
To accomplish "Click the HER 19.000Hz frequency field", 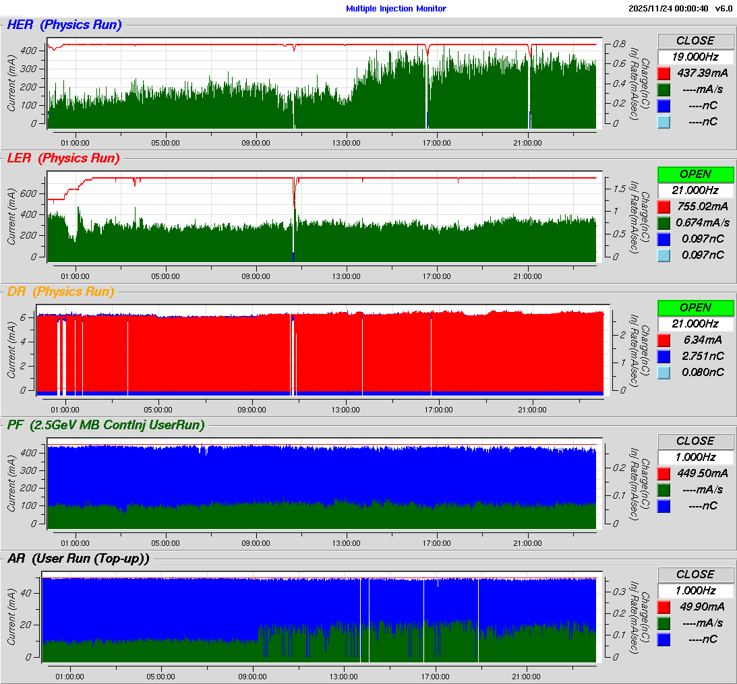I will [695, 57].
